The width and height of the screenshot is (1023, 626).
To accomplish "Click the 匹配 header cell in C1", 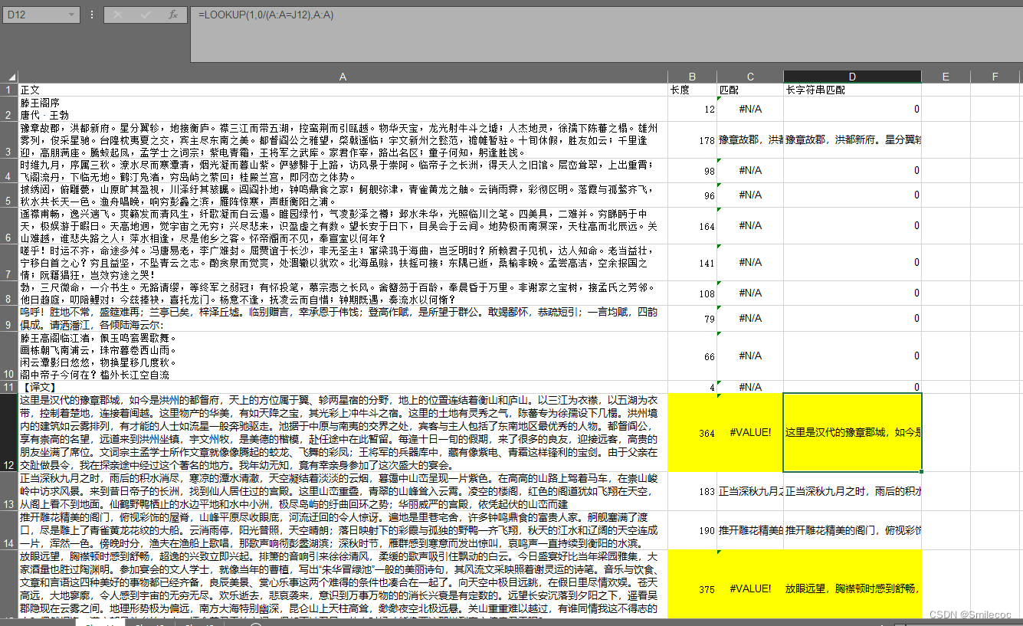I will point(750,90).
